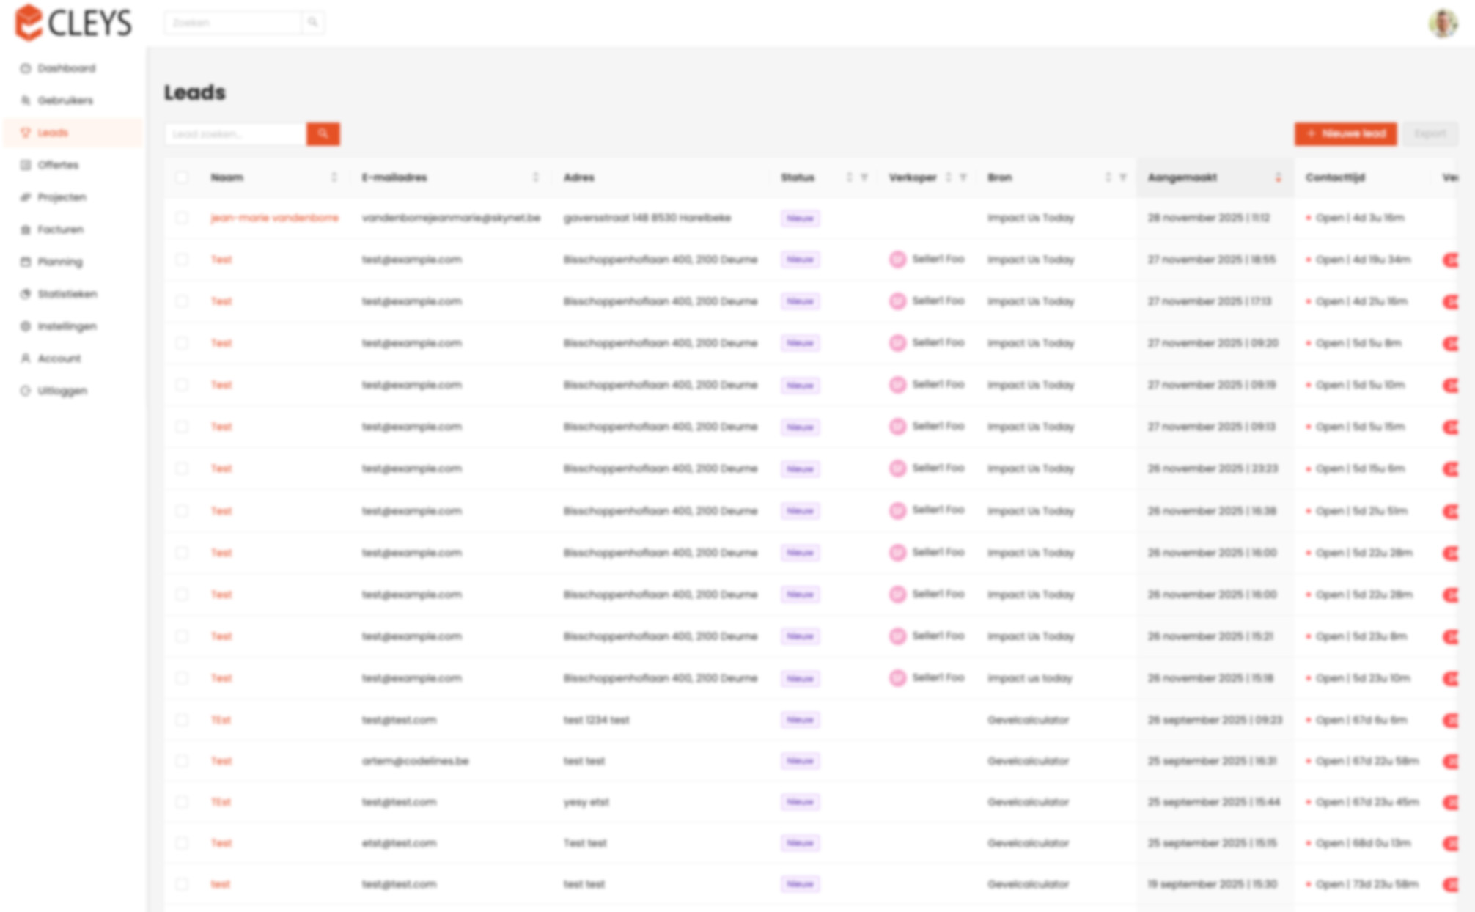Open the jean-marie vandenborne lead link
Image resolution: width=1475 pixels, height=912 pixels.
[275, 218]
